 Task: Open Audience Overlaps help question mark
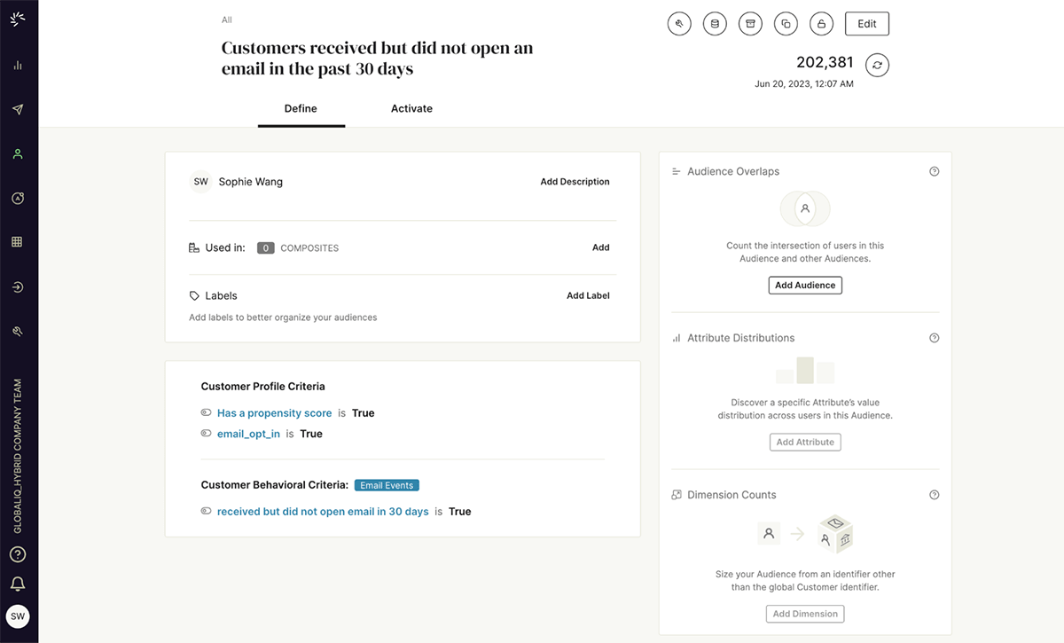click(934, 172)
